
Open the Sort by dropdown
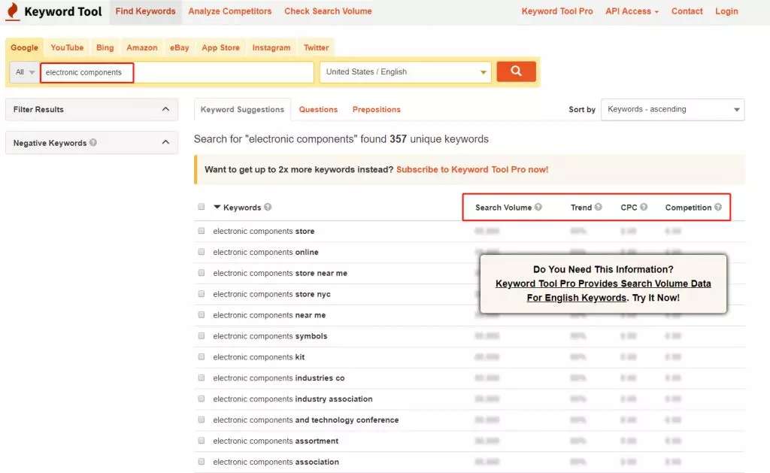[x=672, y=109]
